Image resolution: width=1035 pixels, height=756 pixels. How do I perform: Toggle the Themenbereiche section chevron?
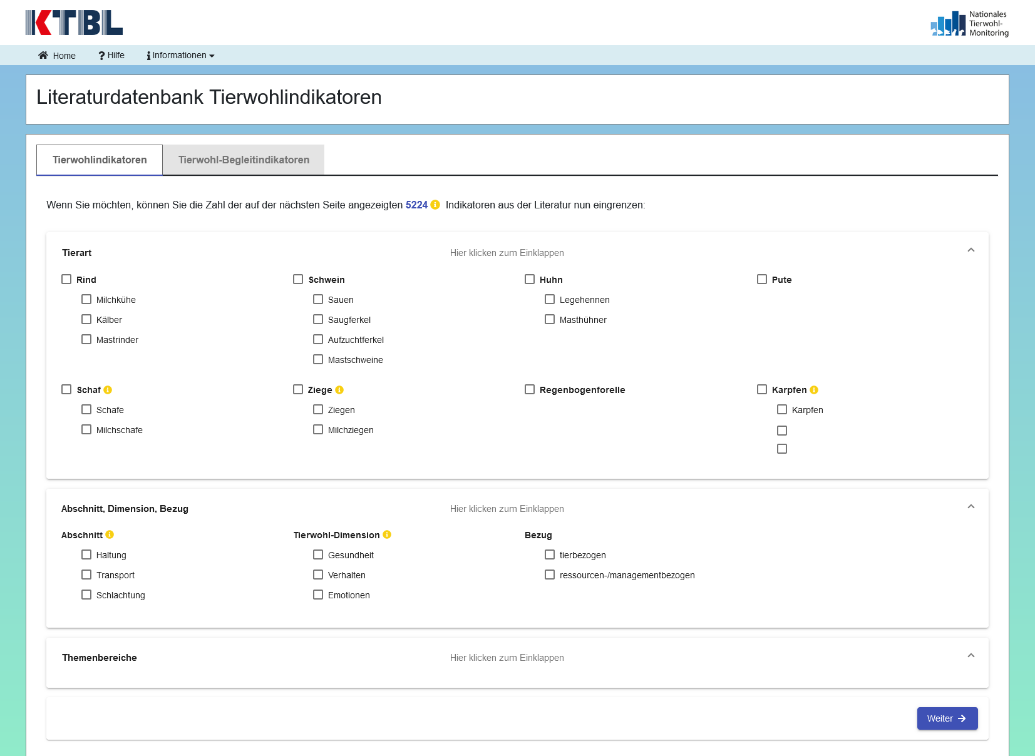pyautogui.click(x=971, y=656)
